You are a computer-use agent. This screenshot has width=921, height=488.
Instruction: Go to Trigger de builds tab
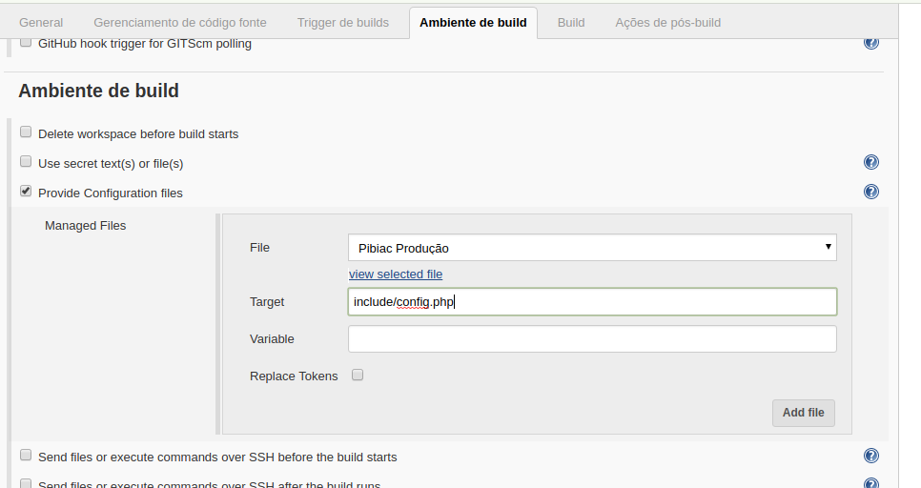click(343, 22)
